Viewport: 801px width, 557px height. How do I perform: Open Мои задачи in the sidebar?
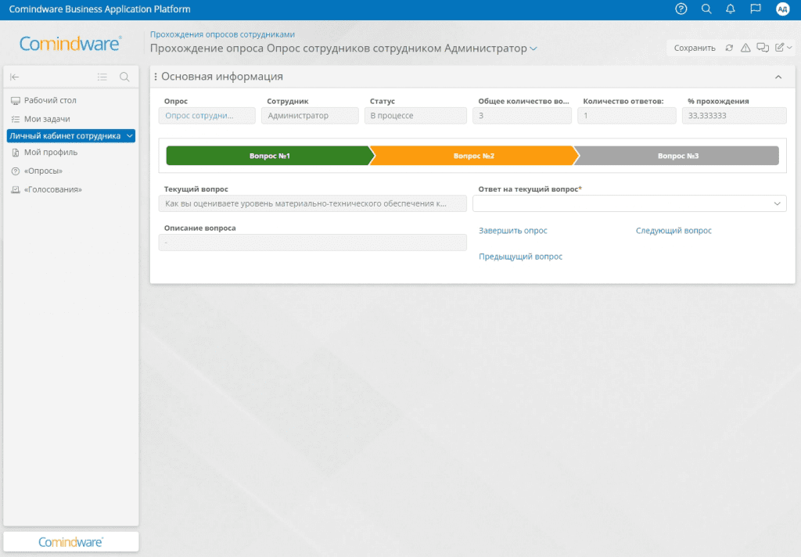47,119
